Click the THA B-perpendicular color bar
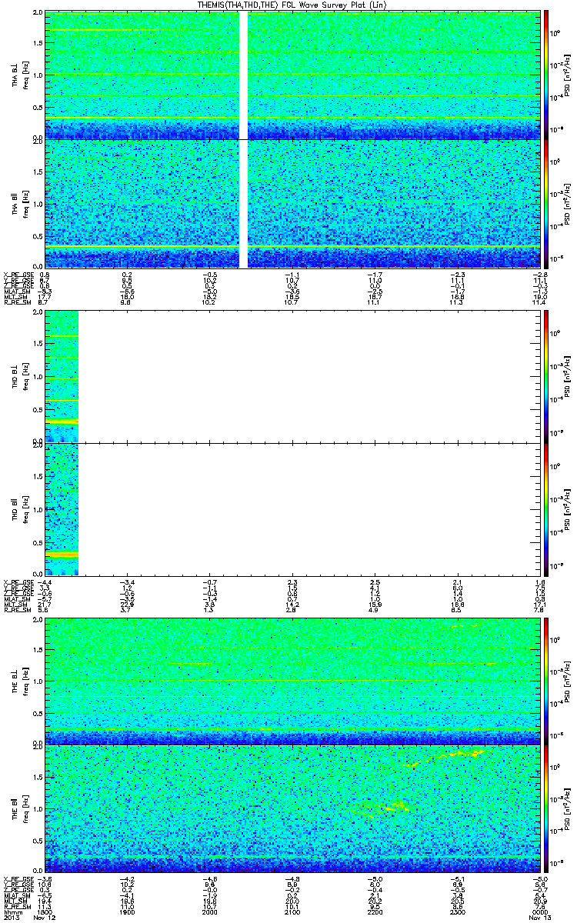This screenshot has height=923, width=577. 546,75
